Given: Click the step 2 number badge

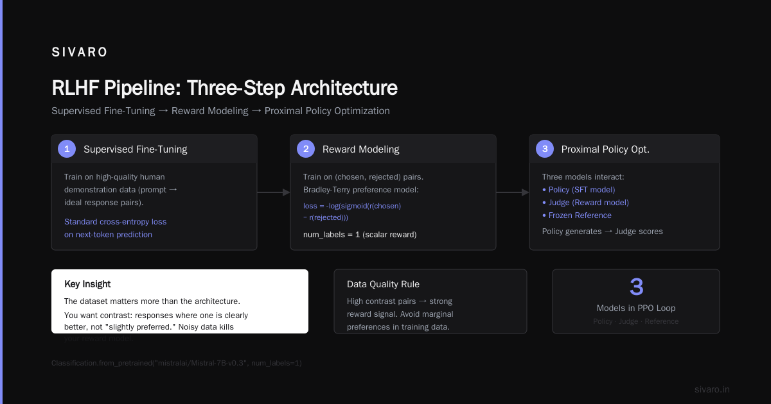Looking at the screenshot, I should point(306,149).
